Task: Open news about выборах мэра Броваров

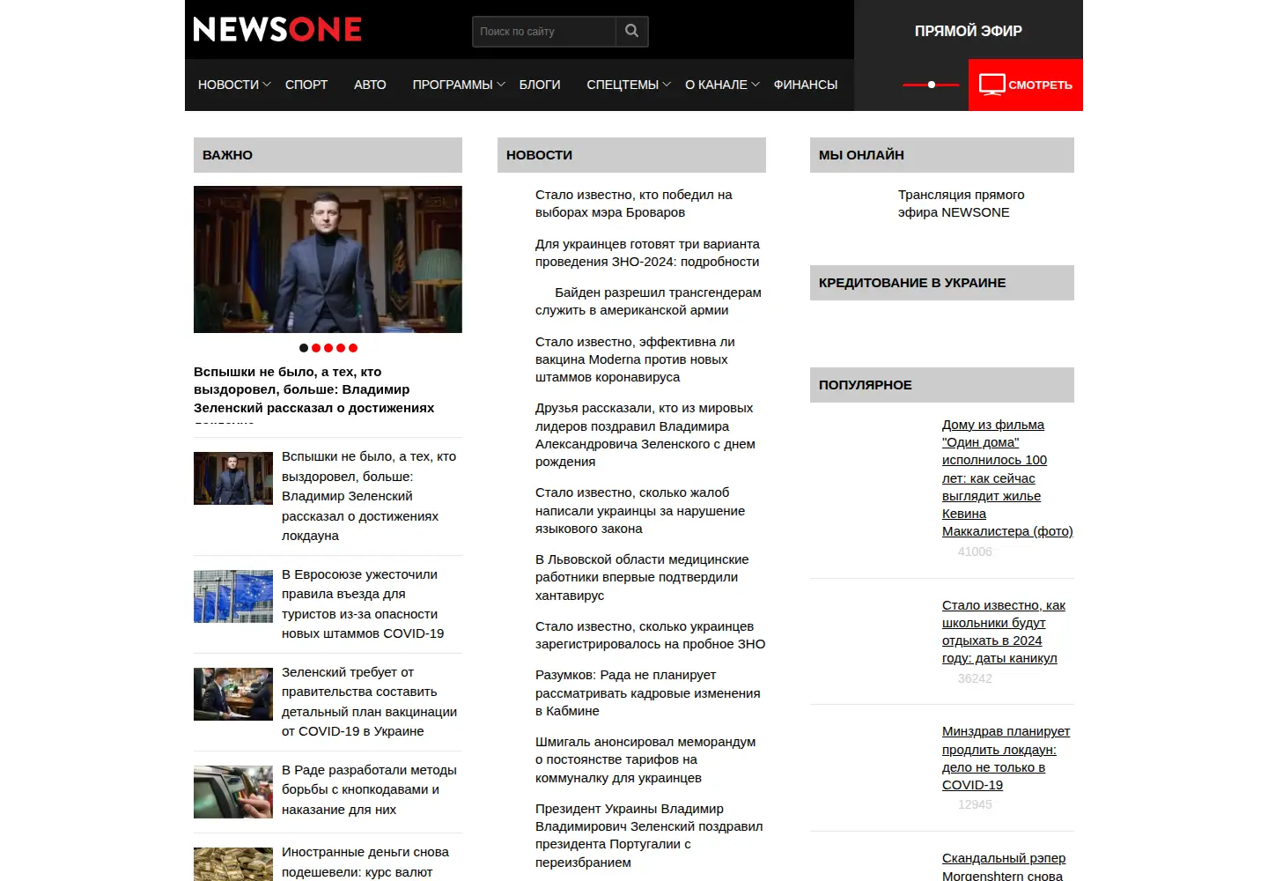Action: pos(634,204)
